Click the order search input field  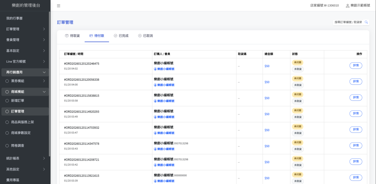pyautogui.click(x=347, y=22)
